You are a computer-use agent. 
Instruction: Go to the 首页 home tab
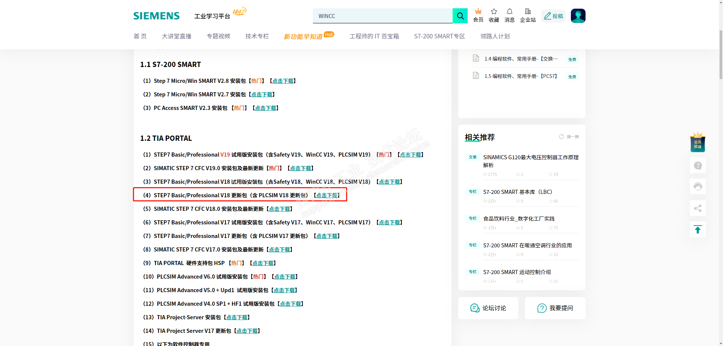click(x=140, y=36)
